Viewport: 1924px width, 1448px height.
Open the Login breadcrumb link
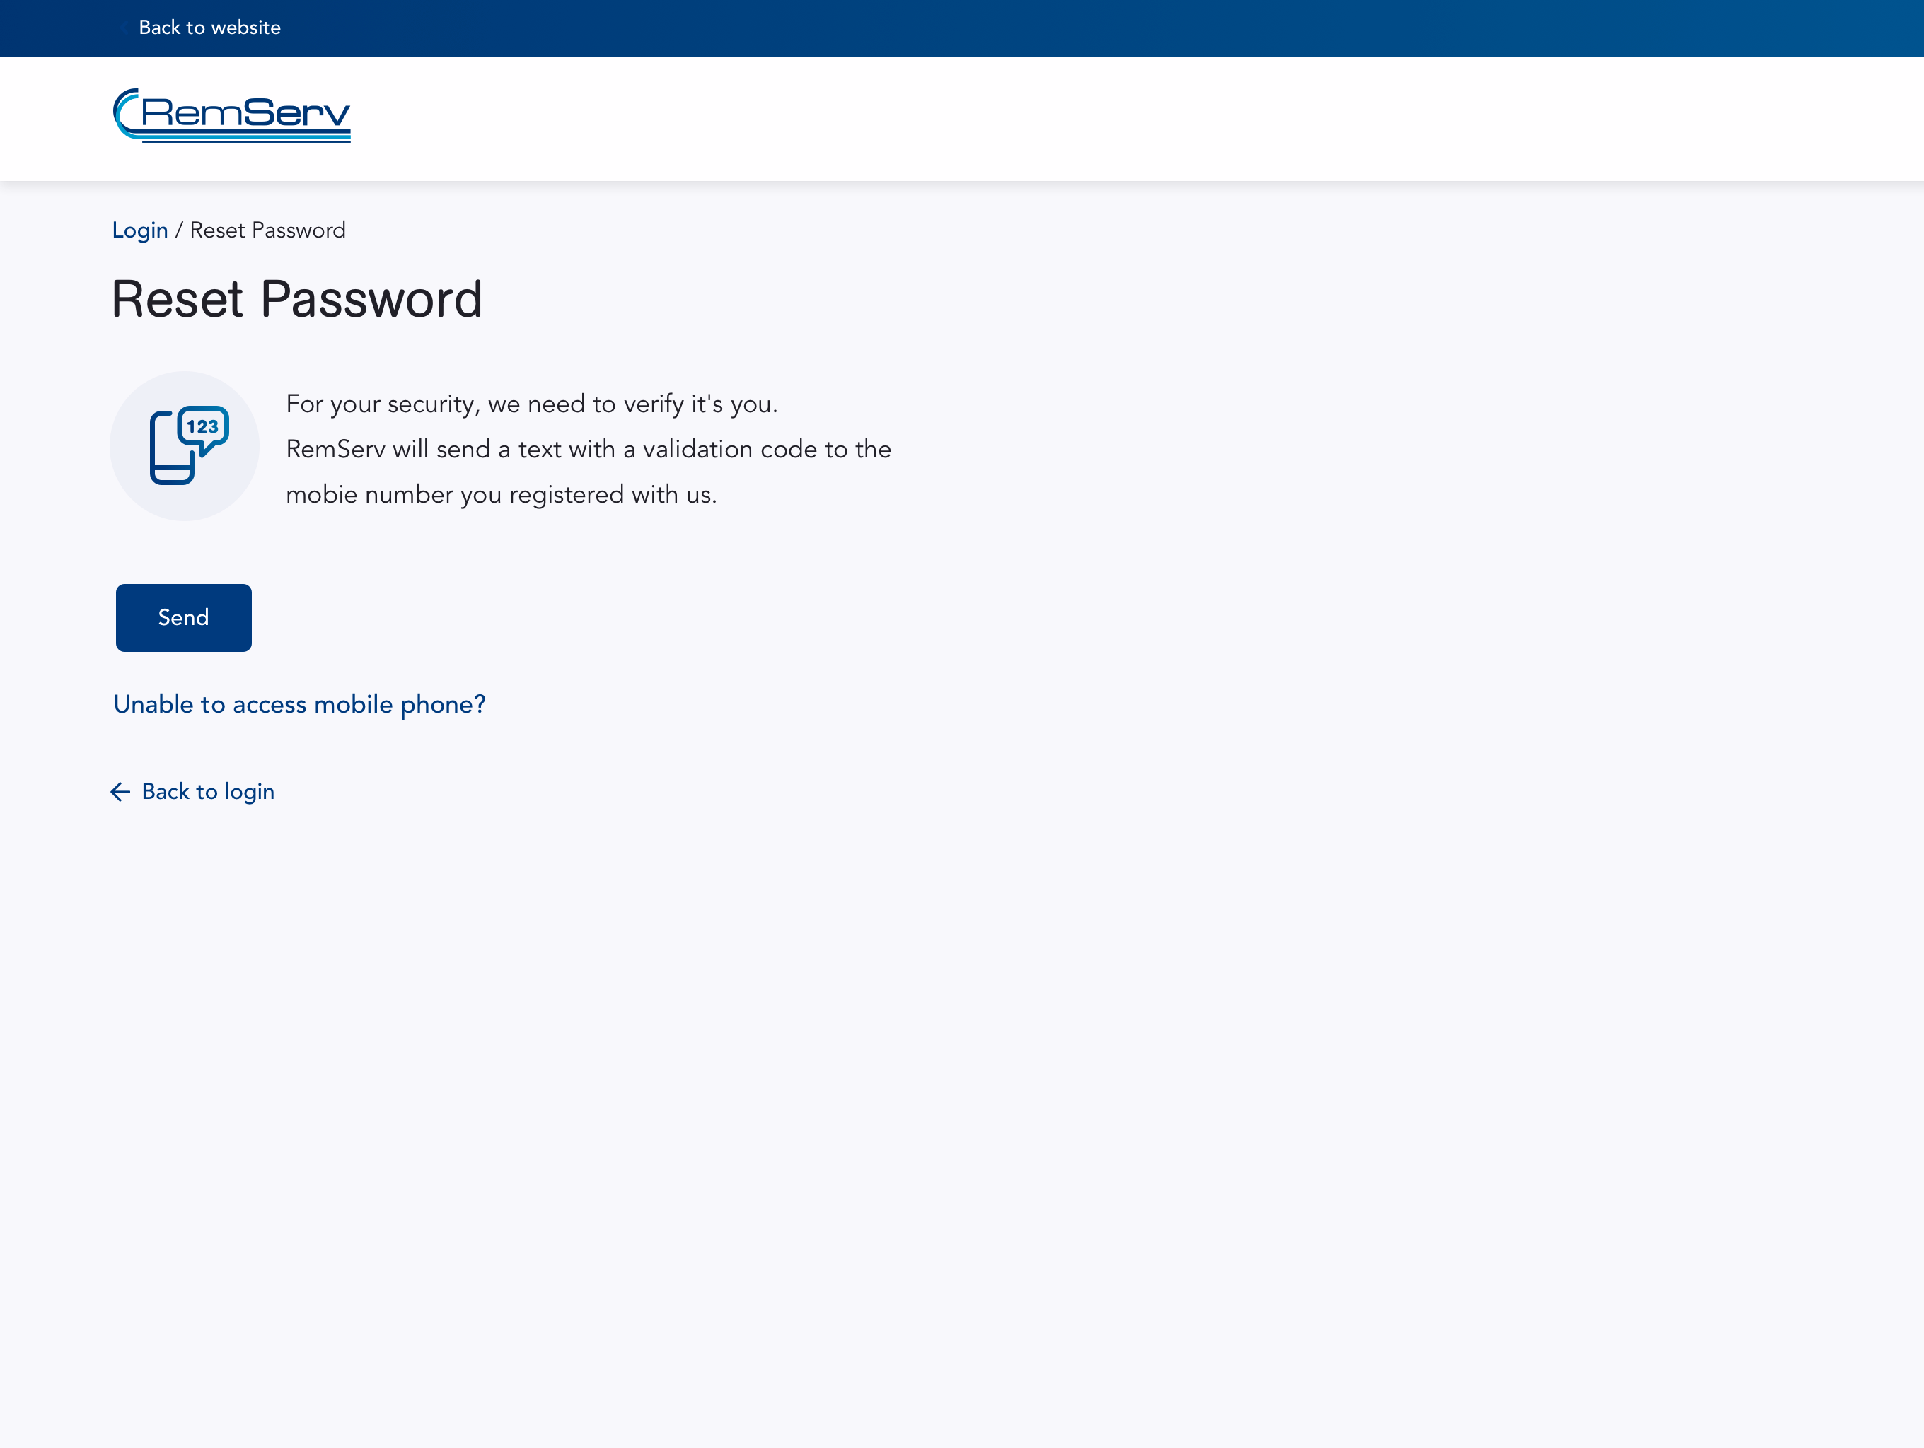(140, 230)
